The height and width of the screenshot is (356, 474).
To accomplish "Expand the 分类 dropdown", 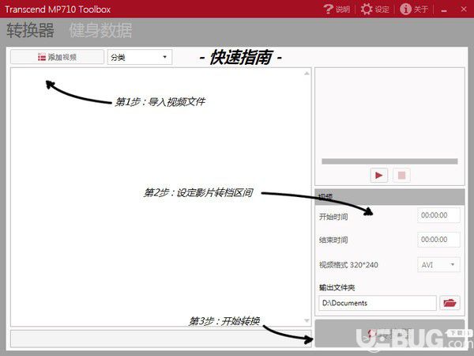I will 140,57.
